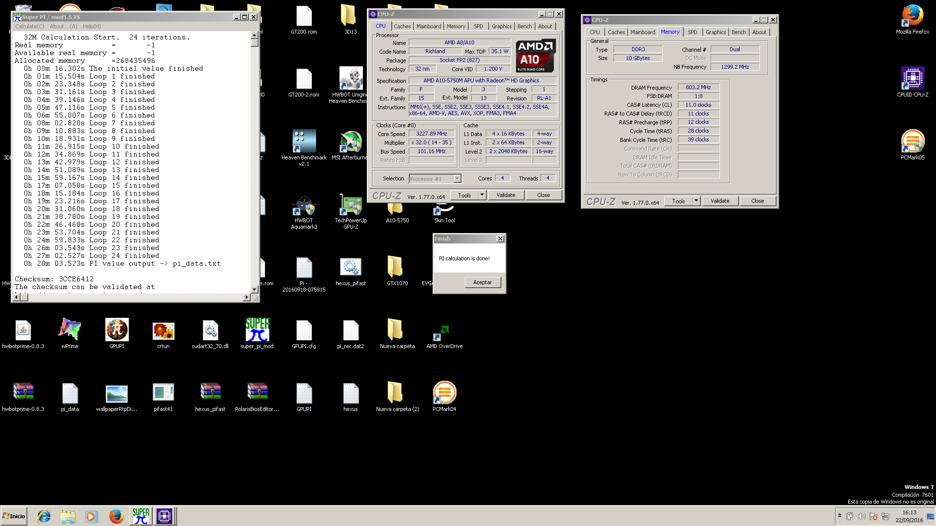Click Aceptar in the Finish dialog
Viewport: 936px width, 526px height.
482,282
